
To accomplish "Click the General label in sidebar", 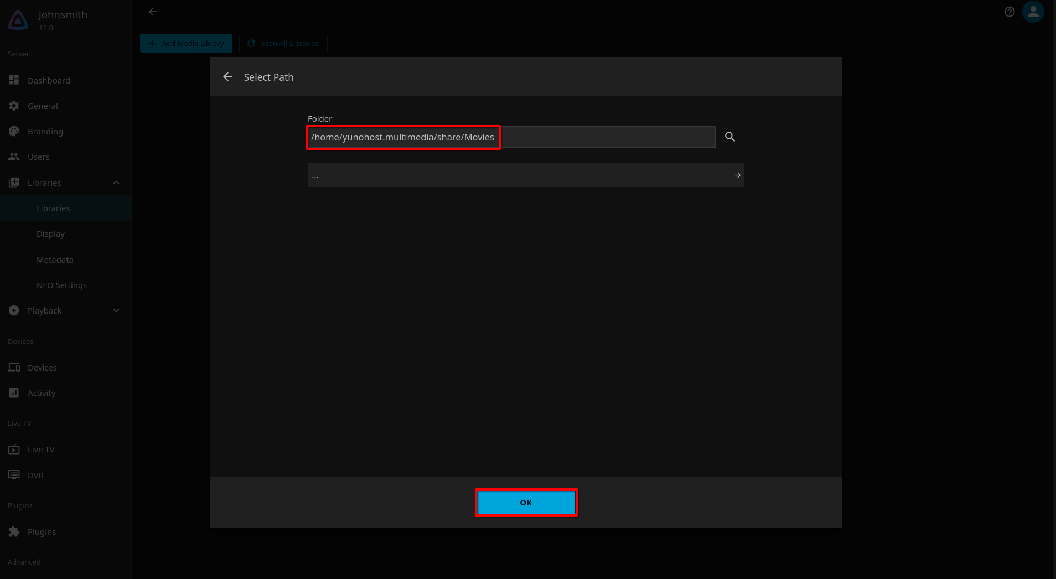I will coord(43,106).
